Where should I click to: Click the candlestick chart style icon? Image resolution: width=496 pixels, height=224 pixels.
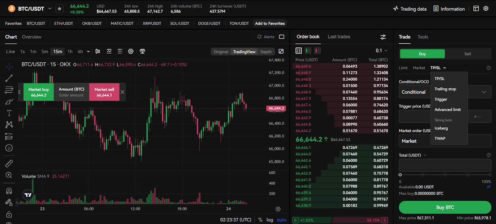[98, 52]
